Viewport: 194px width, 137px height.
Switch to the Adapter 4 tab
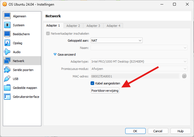click(x=113, y=26)
